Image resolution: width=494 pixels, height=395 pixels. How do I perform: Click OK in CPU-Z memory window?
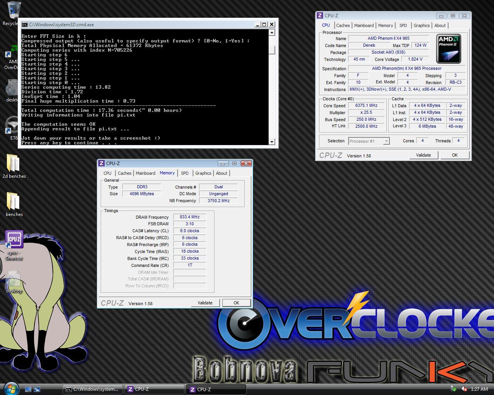click(x=236, y=303)
